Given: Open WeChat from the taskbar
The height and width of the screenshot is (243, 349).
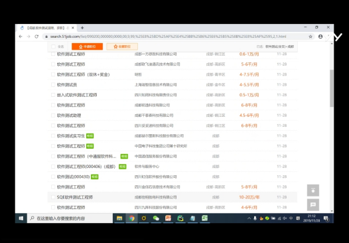Looking at the screenshot, I should [156, 218].
